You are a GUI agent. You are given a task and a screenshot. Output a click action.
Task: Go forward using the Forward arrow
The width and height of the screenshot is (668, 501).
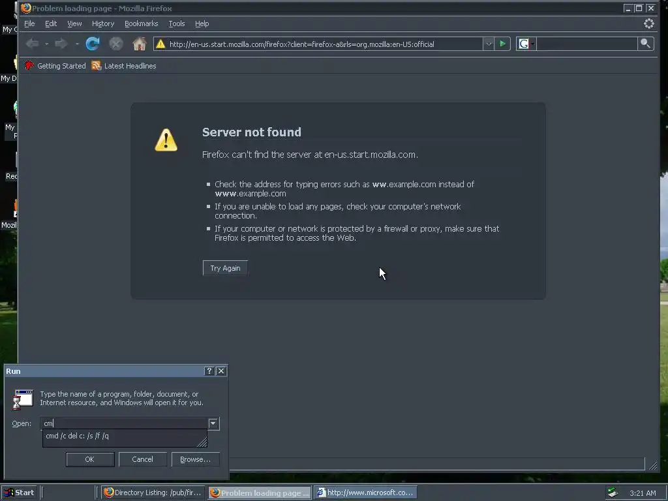[61, 44]
